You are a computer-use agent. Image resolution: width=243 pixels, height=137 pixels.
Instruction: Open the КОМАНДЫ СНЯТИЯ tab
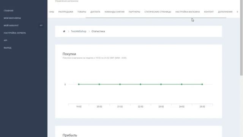pos(115,12)
